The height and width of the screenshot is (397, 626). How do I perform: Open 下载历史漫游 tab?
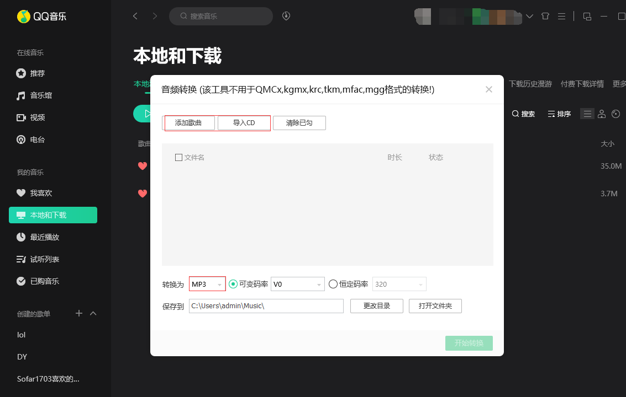click(530, 84)
